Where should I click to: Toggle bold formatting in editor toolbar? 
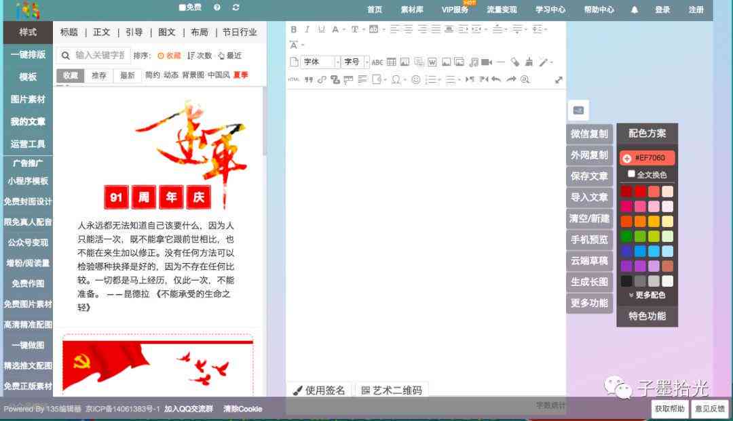(294, 29)
